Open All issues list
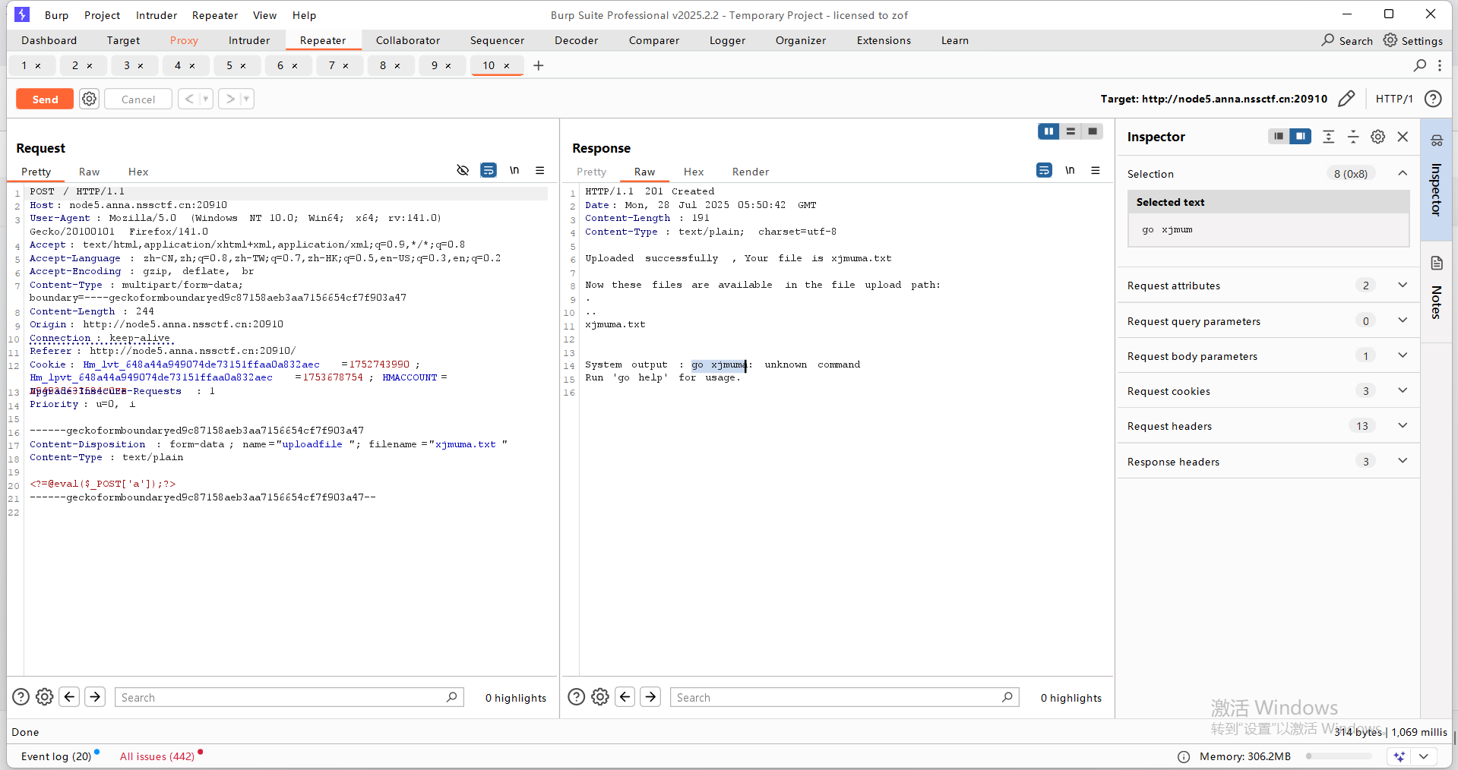Image resolution: width=1458 pixels, height=770 pixels. [x=157, y=756]
